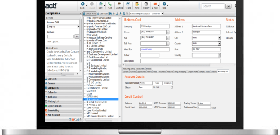Open the company website link
The image size is (280, 135).
click(x=146, y=49)
